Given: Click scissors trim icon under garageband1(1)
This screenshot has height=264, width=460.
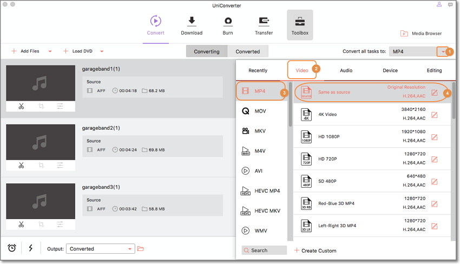Looking at the screenshot, I should [x=21, y=106].
